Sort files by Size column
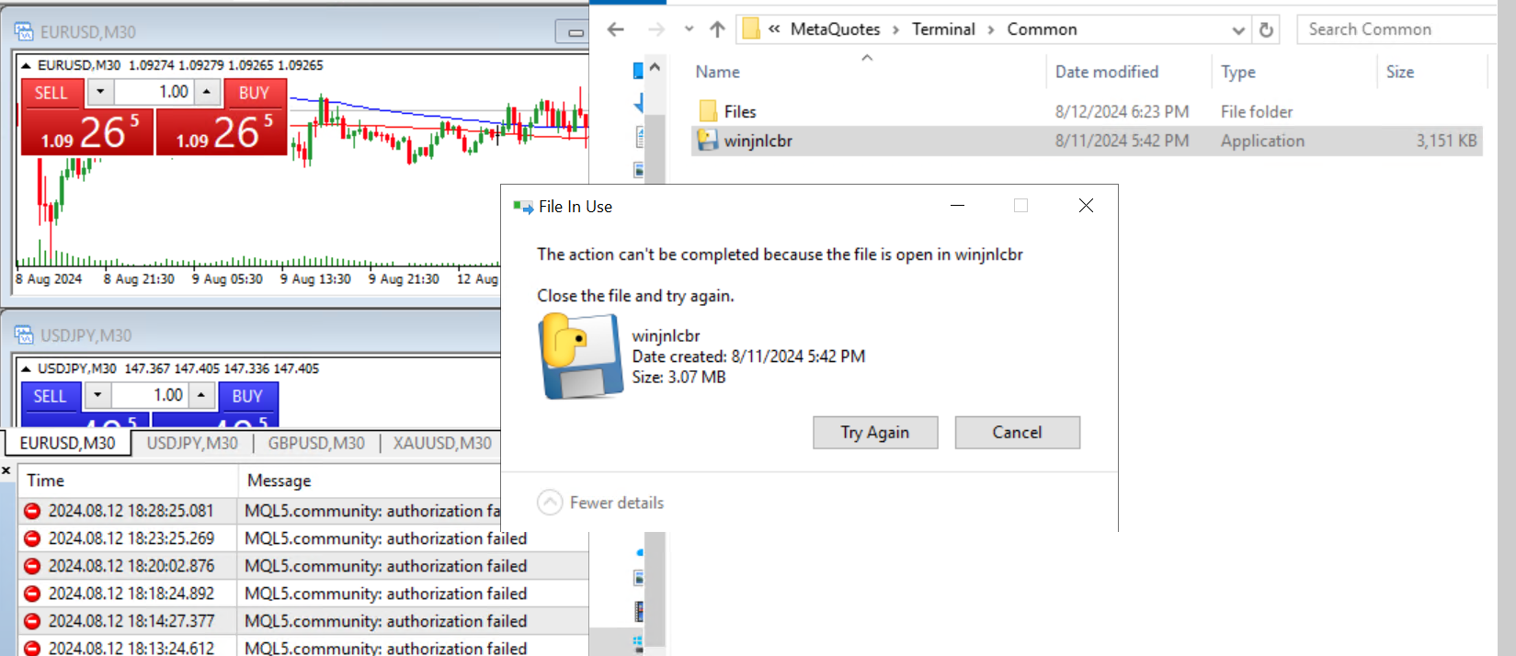Screen dimensions: 1516x656 (1400, 72)
